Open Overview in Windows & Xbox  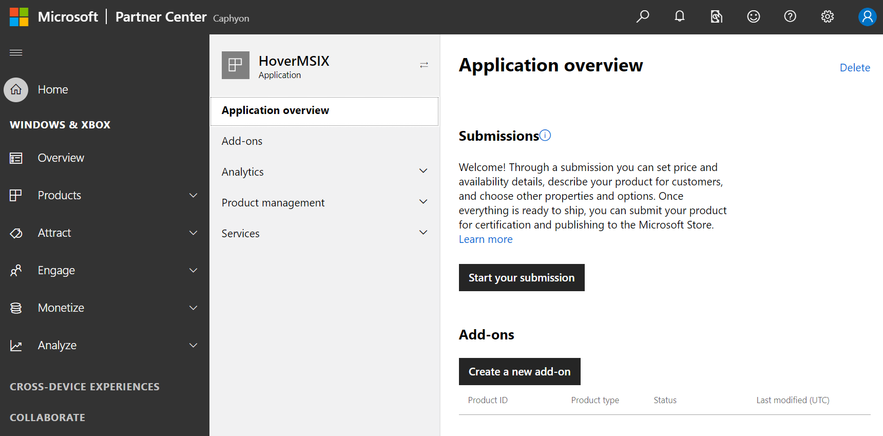61,158
